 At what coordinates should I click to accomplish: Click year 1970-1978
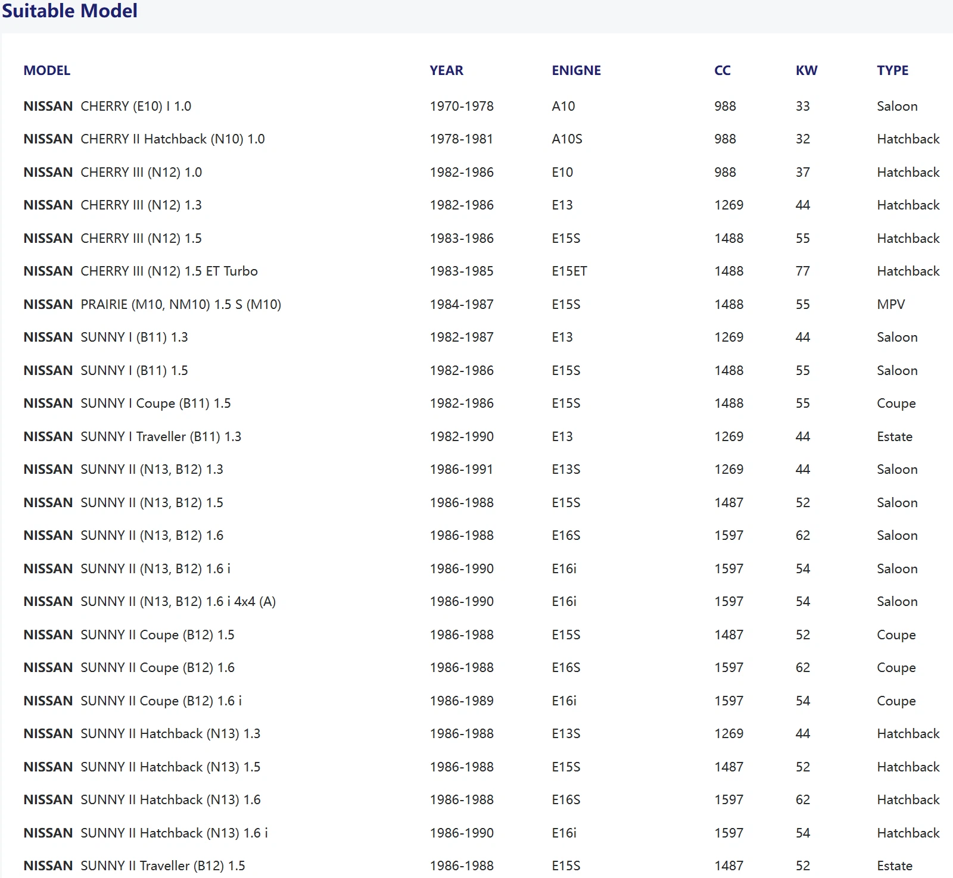pyautogui.click(x=462, y=106)
